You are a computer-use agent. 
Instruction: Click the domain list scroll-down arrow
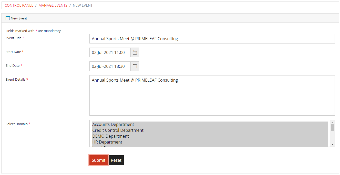coord(332,145)
